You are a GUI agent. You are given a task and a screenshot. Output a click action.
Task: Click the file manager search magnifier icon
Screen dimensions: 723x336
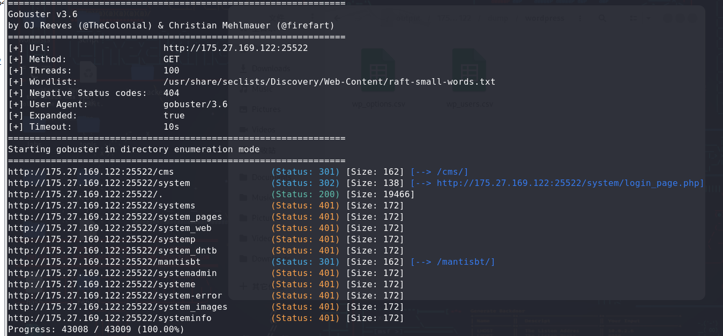coord(603,18)
